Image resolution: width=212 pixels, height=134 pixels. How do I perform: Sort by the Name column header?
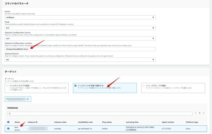17,122
